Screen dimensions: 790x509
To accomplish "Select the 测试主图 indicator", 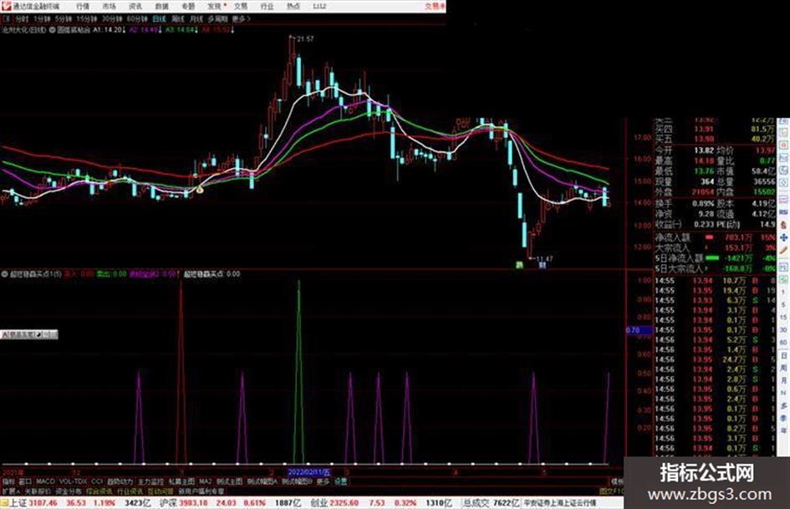I will (x=229, y=481).
